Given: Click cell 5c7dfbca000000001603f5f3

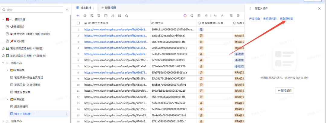Looking at the screenshot, I should [174, 60].
